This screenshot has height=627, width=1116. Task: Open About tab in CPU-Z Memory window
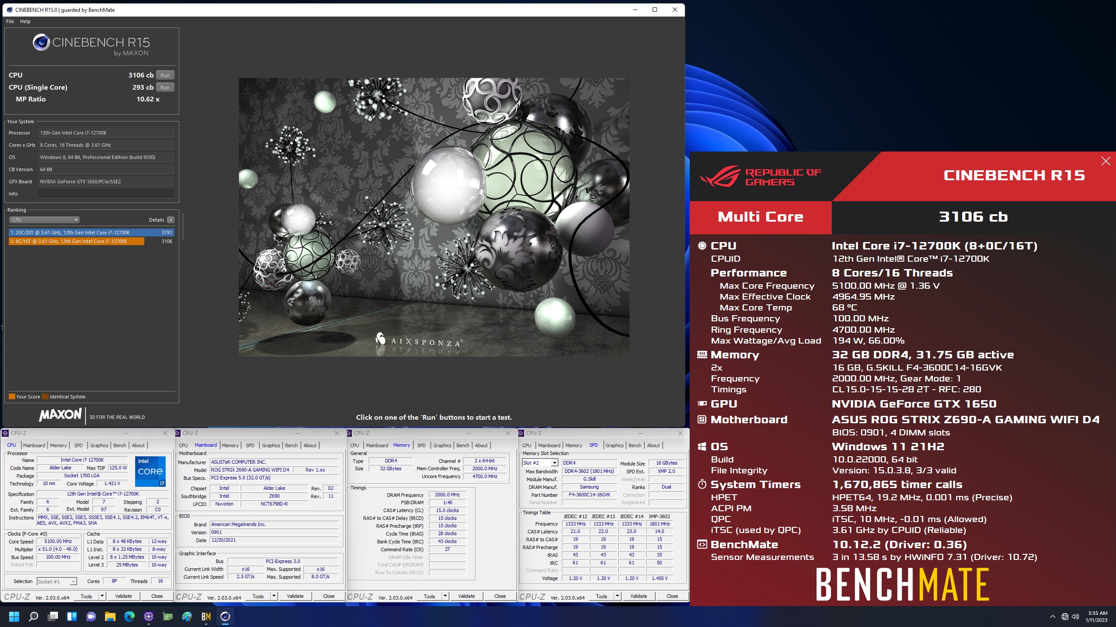pos(481,445)
